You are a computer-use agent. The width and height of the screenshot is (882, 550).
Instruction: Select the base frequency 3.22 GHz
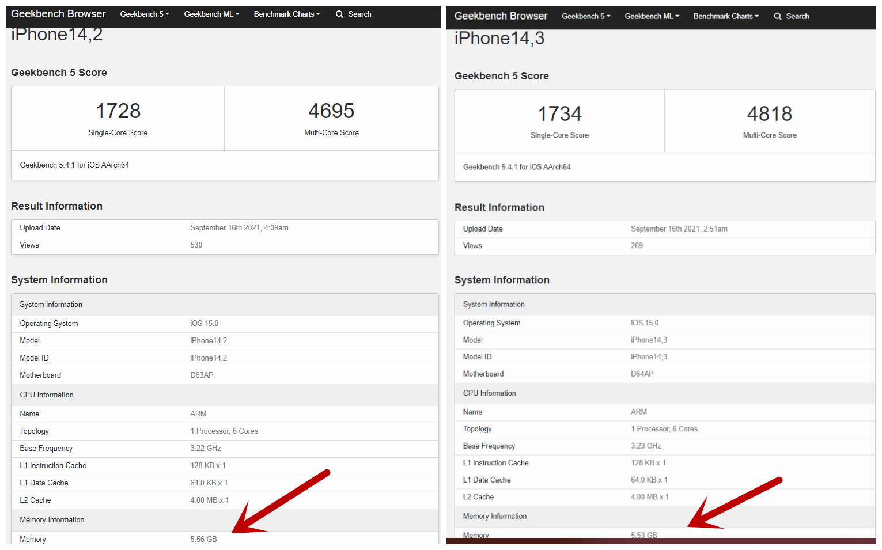[x=206, y=449]
